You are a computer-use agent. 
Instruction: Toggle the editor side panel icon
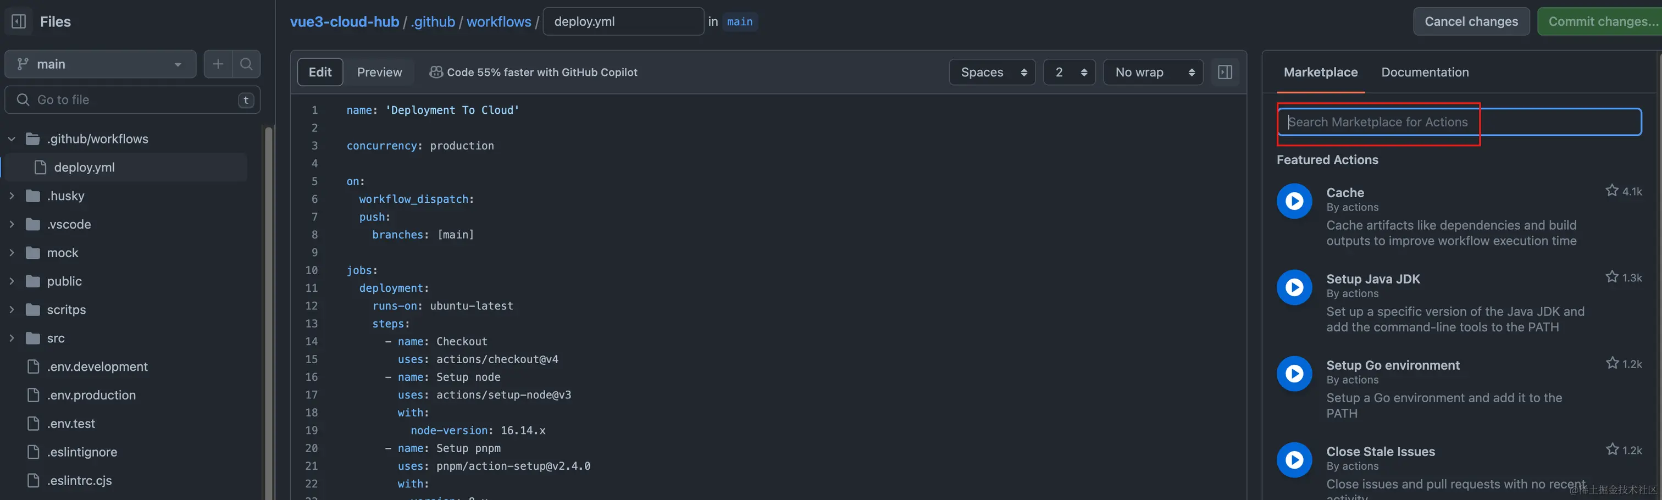click(1225, 73)
